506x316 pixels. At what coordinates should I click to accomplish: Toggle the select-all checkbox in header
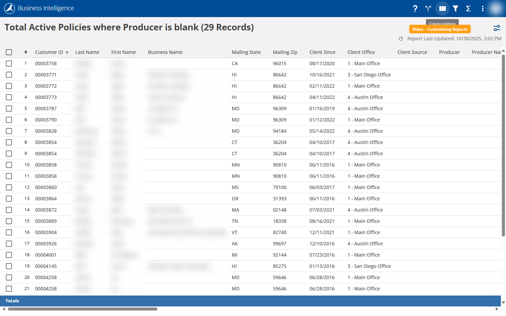coord(9,52)
